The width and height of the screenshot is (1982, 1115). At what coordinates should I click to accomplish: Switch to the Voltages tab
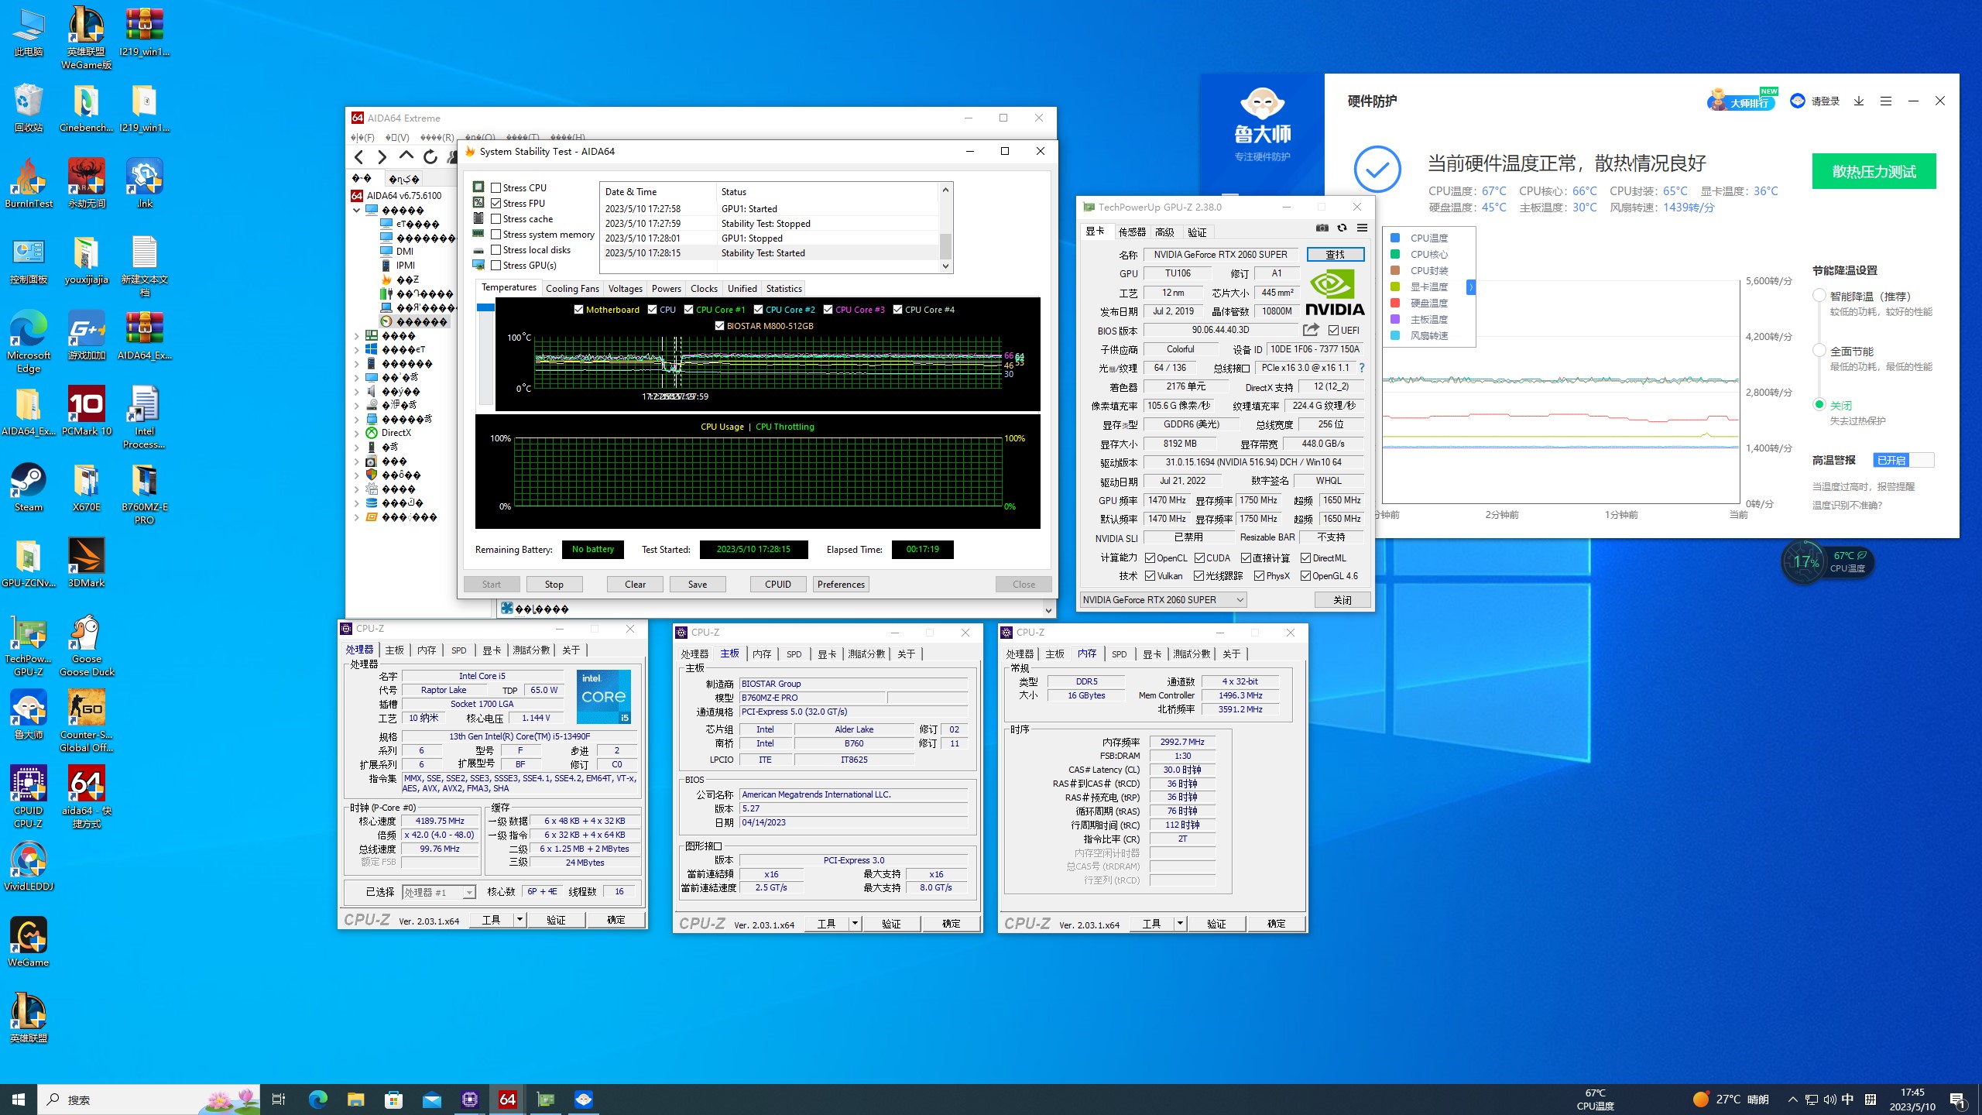pos(625,288)
